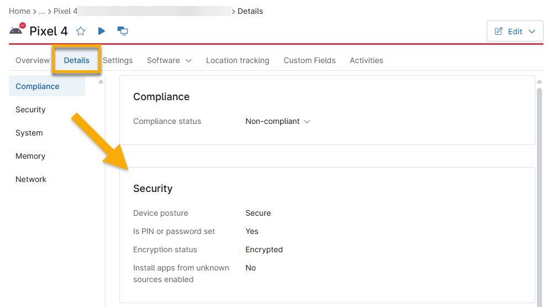This screenshot has width=548, height=307.
Task: Open the remote screen view icon
Action: pyautogui.click(x=123, y=31)
